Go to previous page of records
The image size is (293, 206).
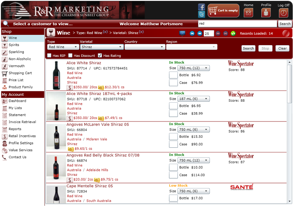point(200,33)
